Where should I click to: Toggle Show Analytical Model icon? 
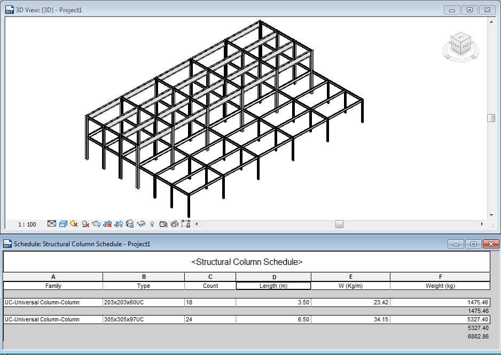[175, 224]
